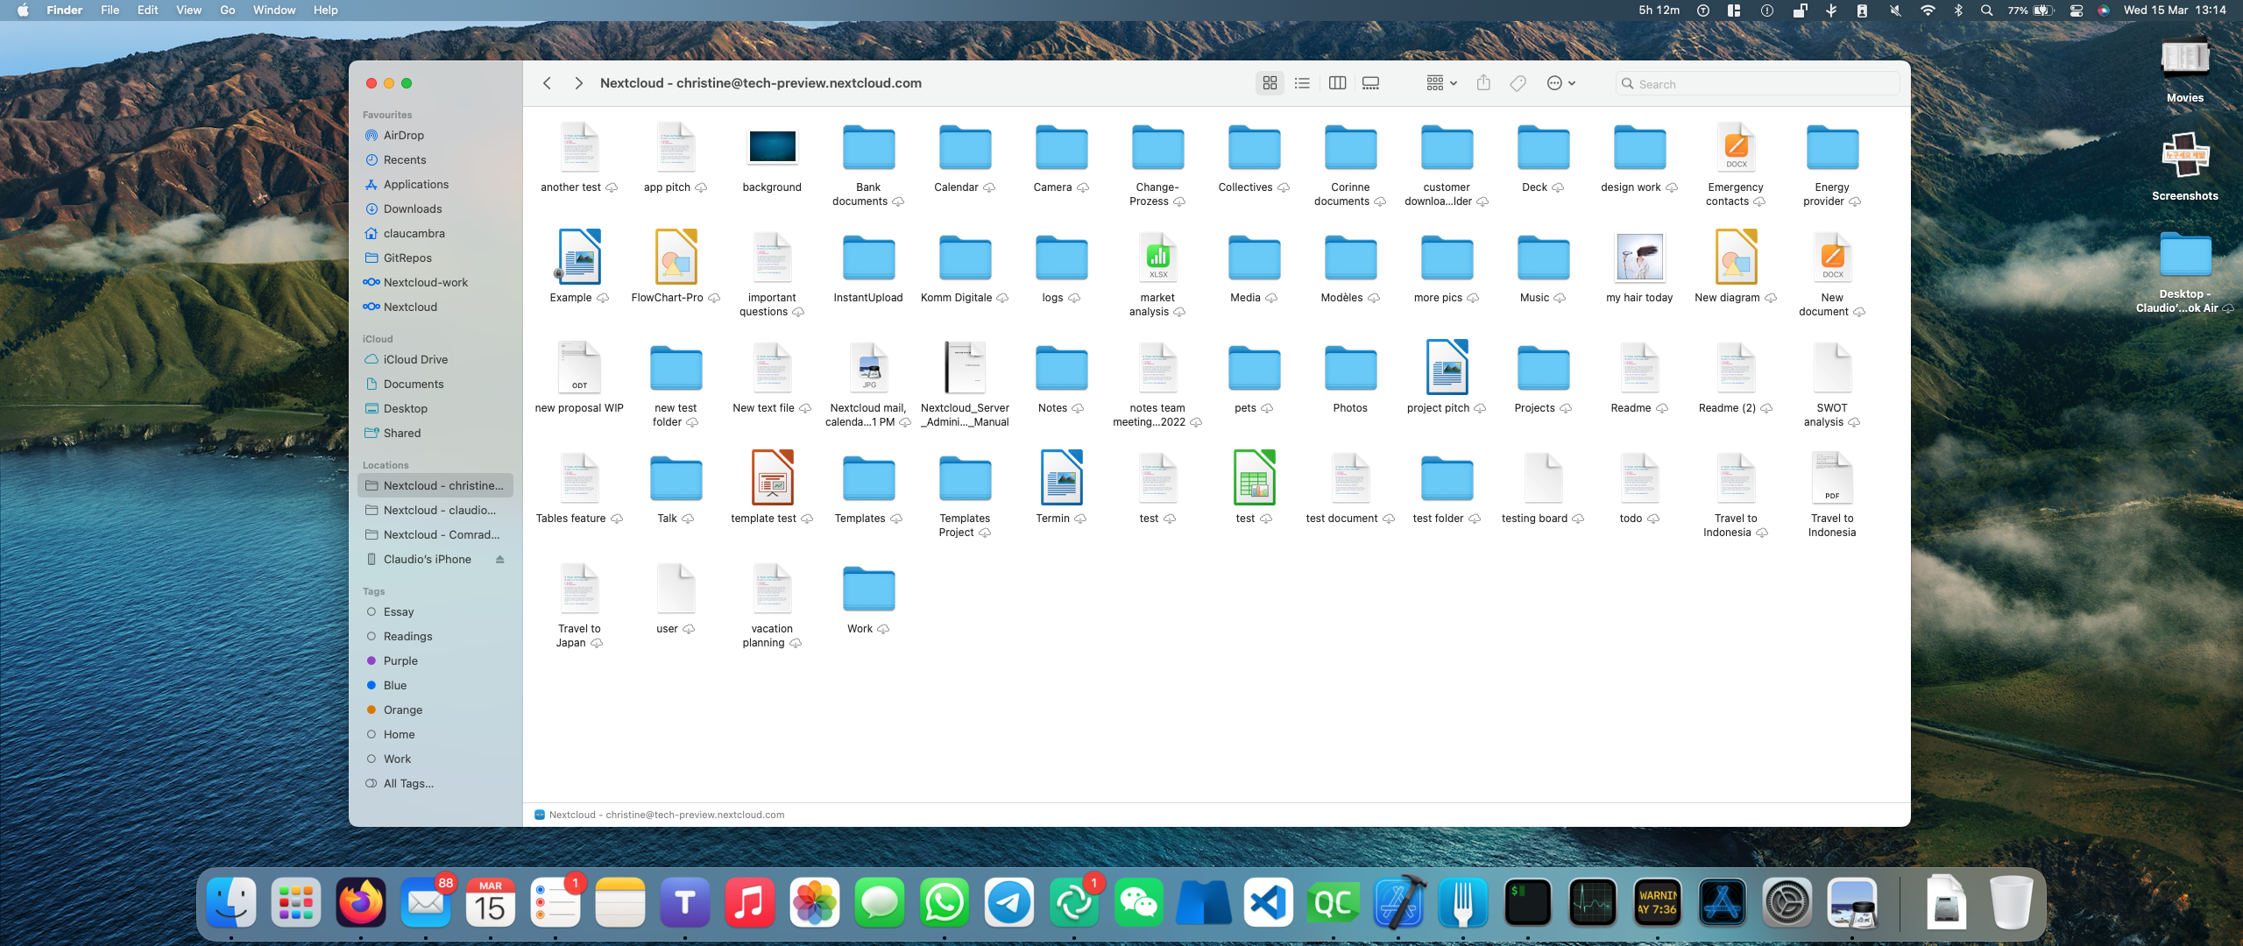Switch to column view in Finder toolbar

tap(1337, 83)
